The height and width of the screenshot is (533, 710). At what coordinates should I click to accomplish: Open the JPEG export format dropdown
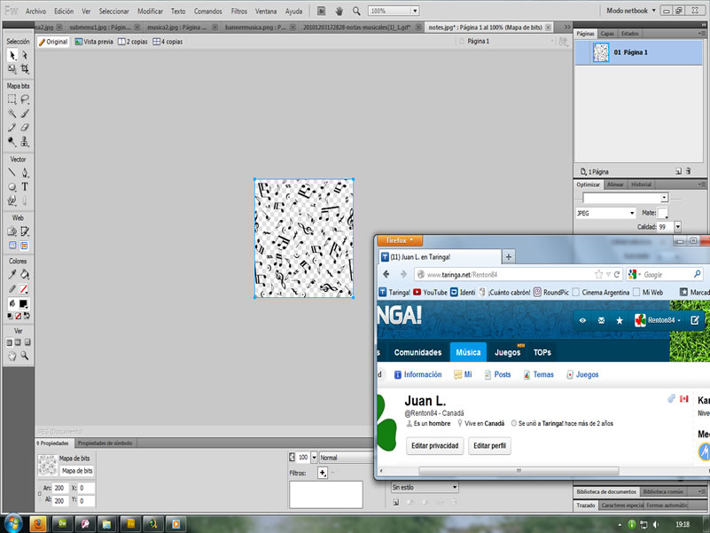(606, 213)
